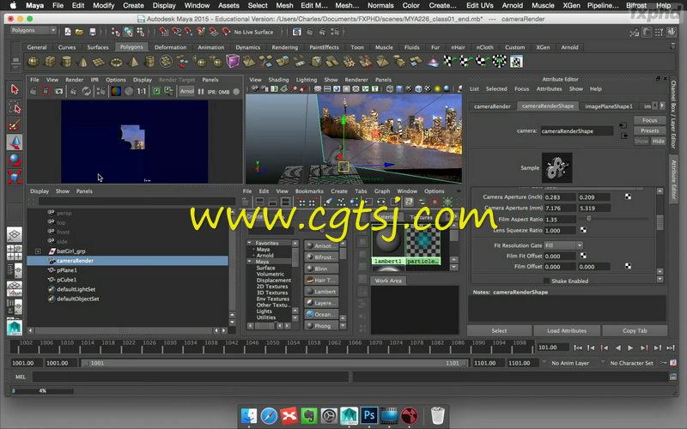The image size is (687, 429).
Task: Activate the Rotate tool sphere icon
Action: [15, 160]
